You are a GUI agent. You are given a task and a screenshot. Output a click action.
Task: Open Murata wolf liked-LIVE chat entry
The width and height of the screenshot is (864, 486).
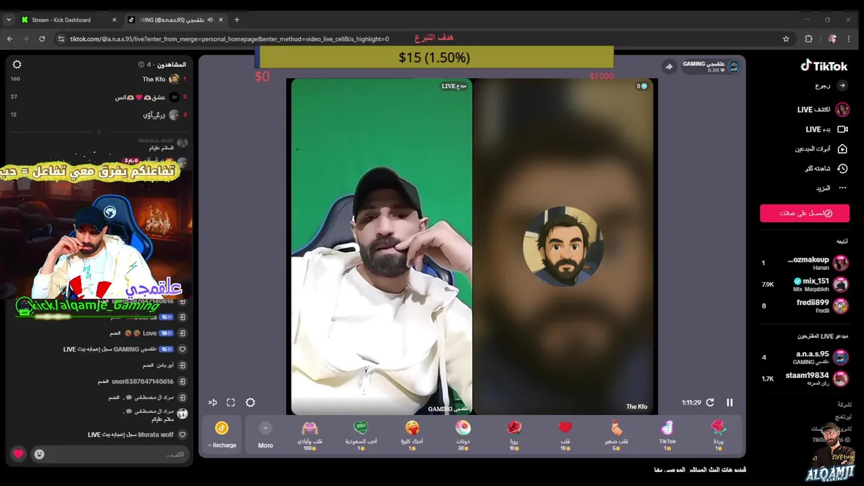point(137,435)
